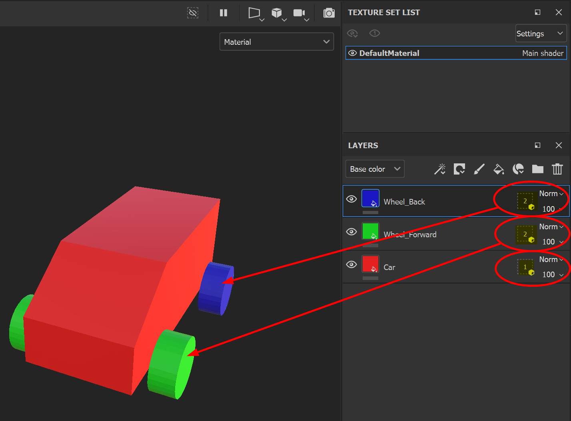
Task: Add a paint layer with the brush icon
Action: [x=479, y=169]
